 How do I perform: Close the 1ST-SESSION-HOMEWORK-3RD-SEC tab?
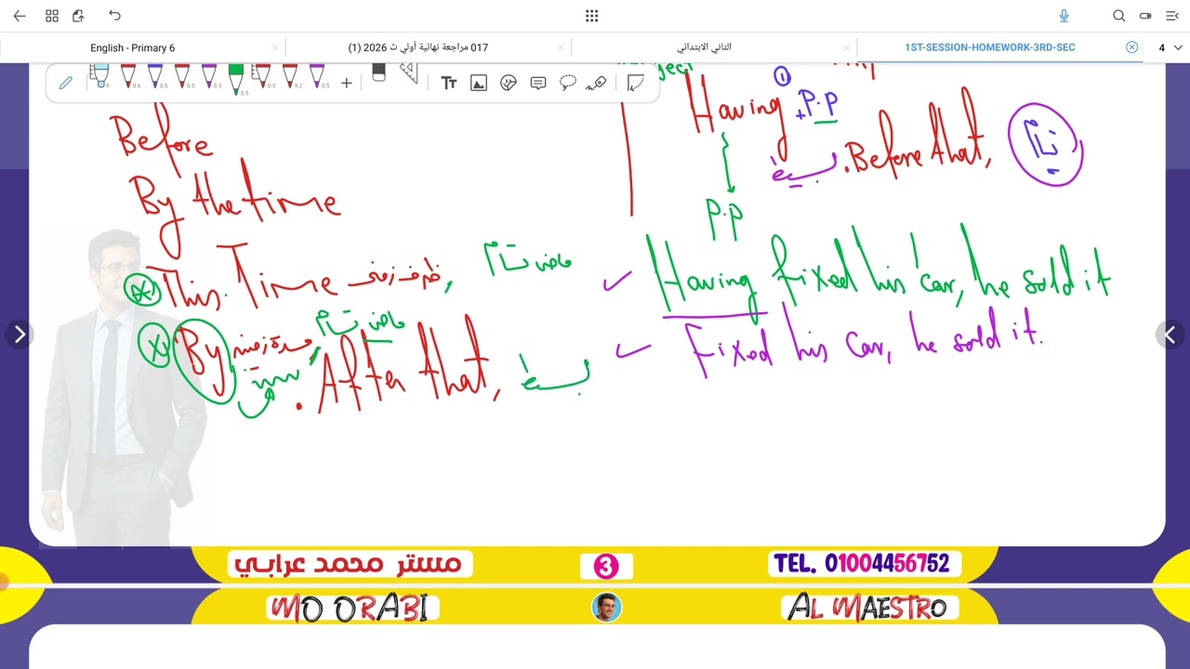(1131, 47)
